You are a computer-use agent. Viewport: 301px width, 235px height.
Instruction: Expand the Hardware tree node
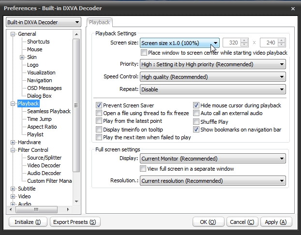click(13, 142)
